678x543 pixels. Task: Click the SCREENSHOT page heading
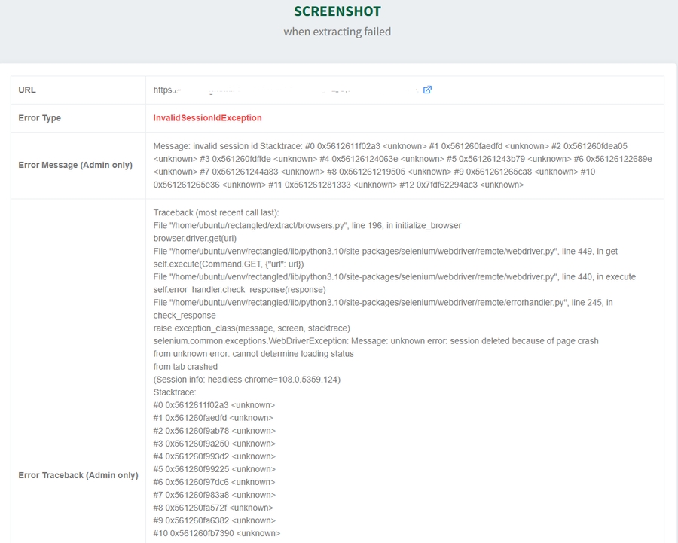[337, 12]
